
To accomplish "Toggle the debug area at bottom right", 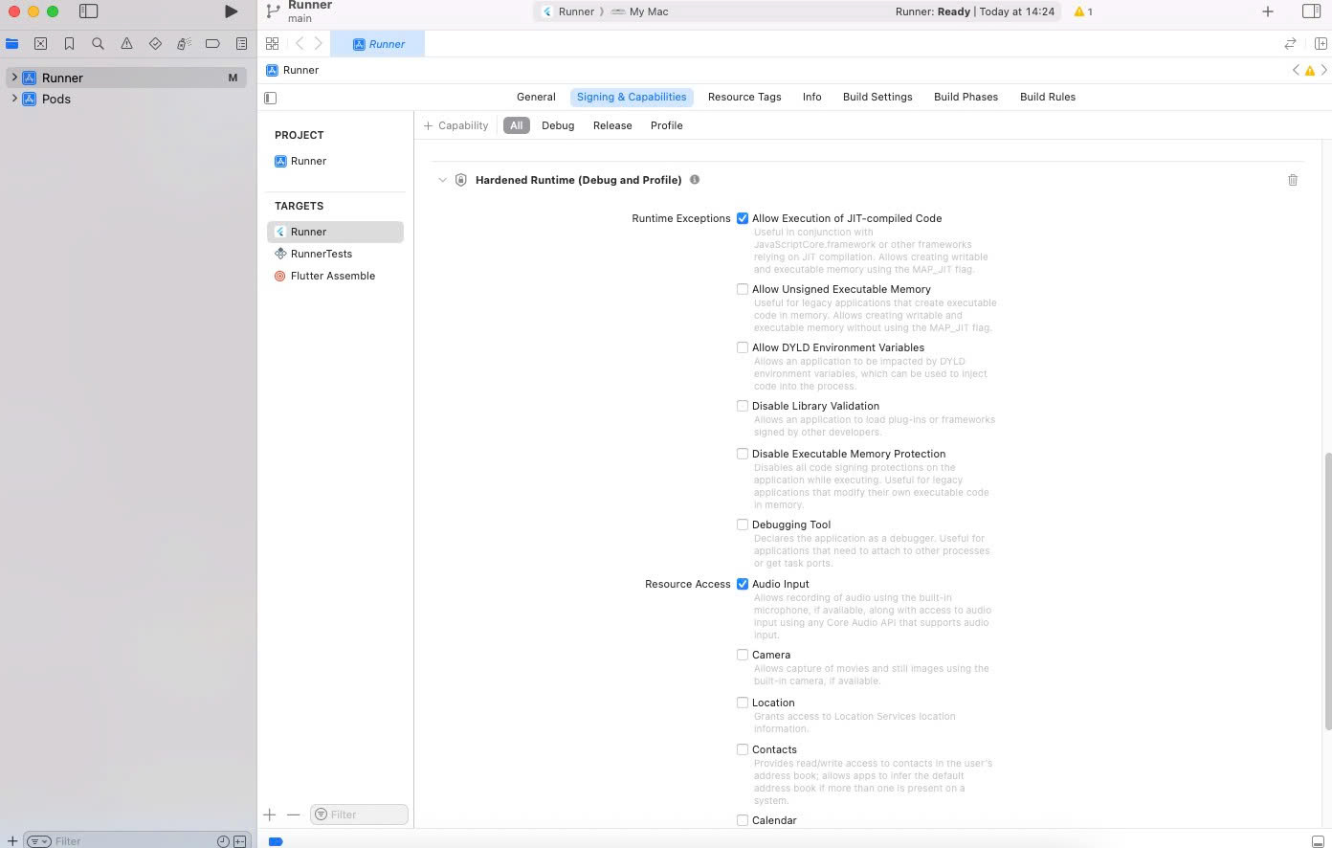I will pyautogui.click(x=1318, y=841).
